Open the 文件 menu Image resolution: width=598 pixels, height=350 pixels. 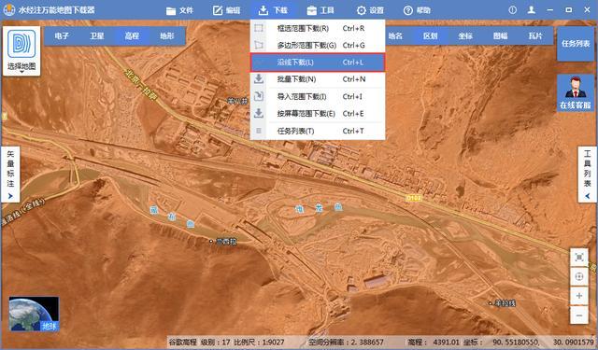point(179,10)
